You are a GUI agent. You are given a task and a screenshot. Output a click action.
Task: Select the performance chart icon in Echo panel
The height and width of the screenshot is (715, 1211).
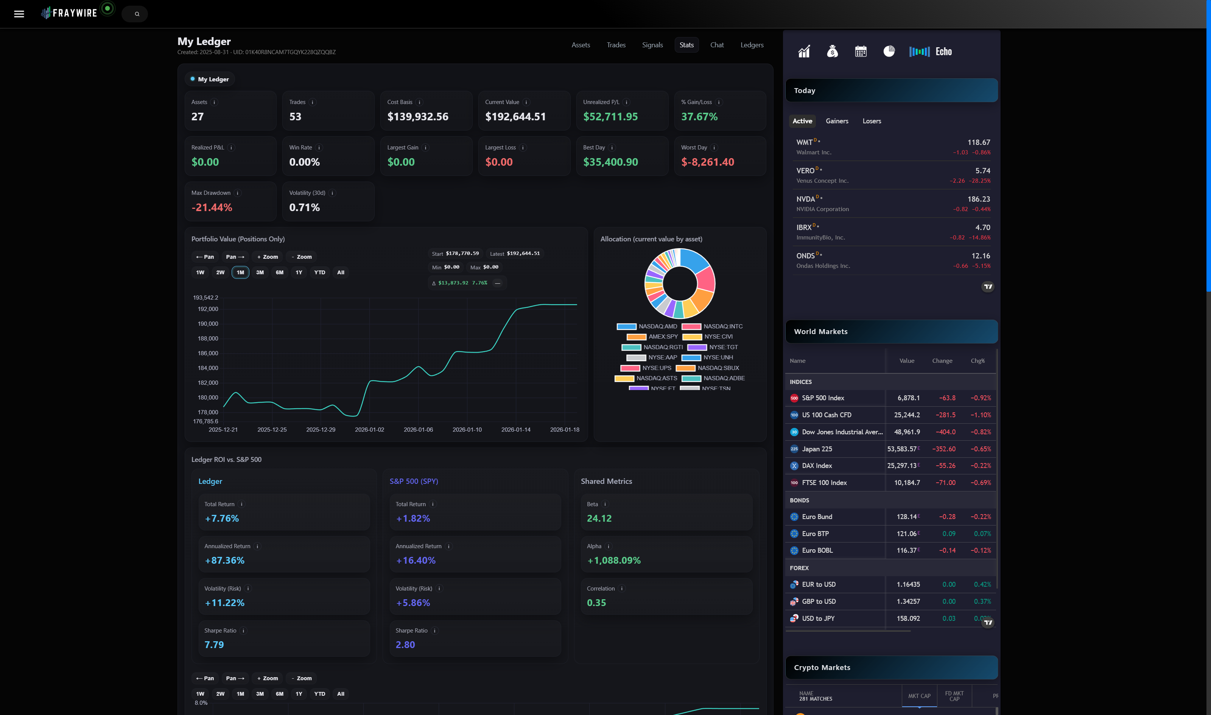(x=803, y=51)
